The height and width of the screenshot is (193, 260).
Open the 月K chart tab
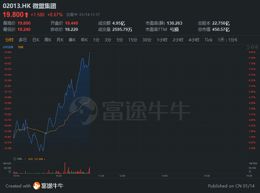[60, 40]
